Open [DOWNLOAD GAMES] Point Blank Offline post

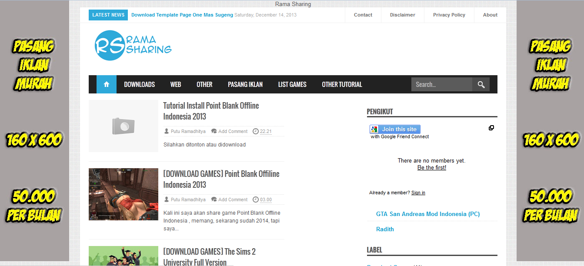(x=221, y=179)
